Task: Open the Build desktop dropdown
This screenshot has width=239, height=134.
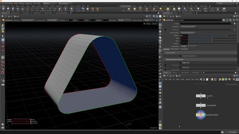Action: (50, 3)
